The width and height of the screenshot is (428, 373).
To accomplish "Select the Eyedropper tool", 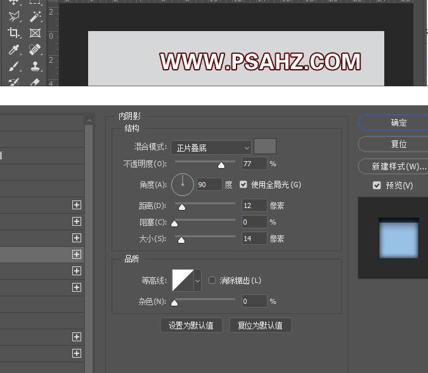I will (x=14, y=49).
